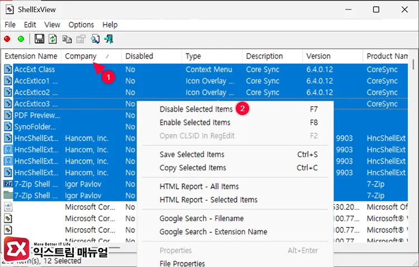The height and width of the screenshot is (267, 419).
Task: Open the Options menu
Action: click(81, 25)
